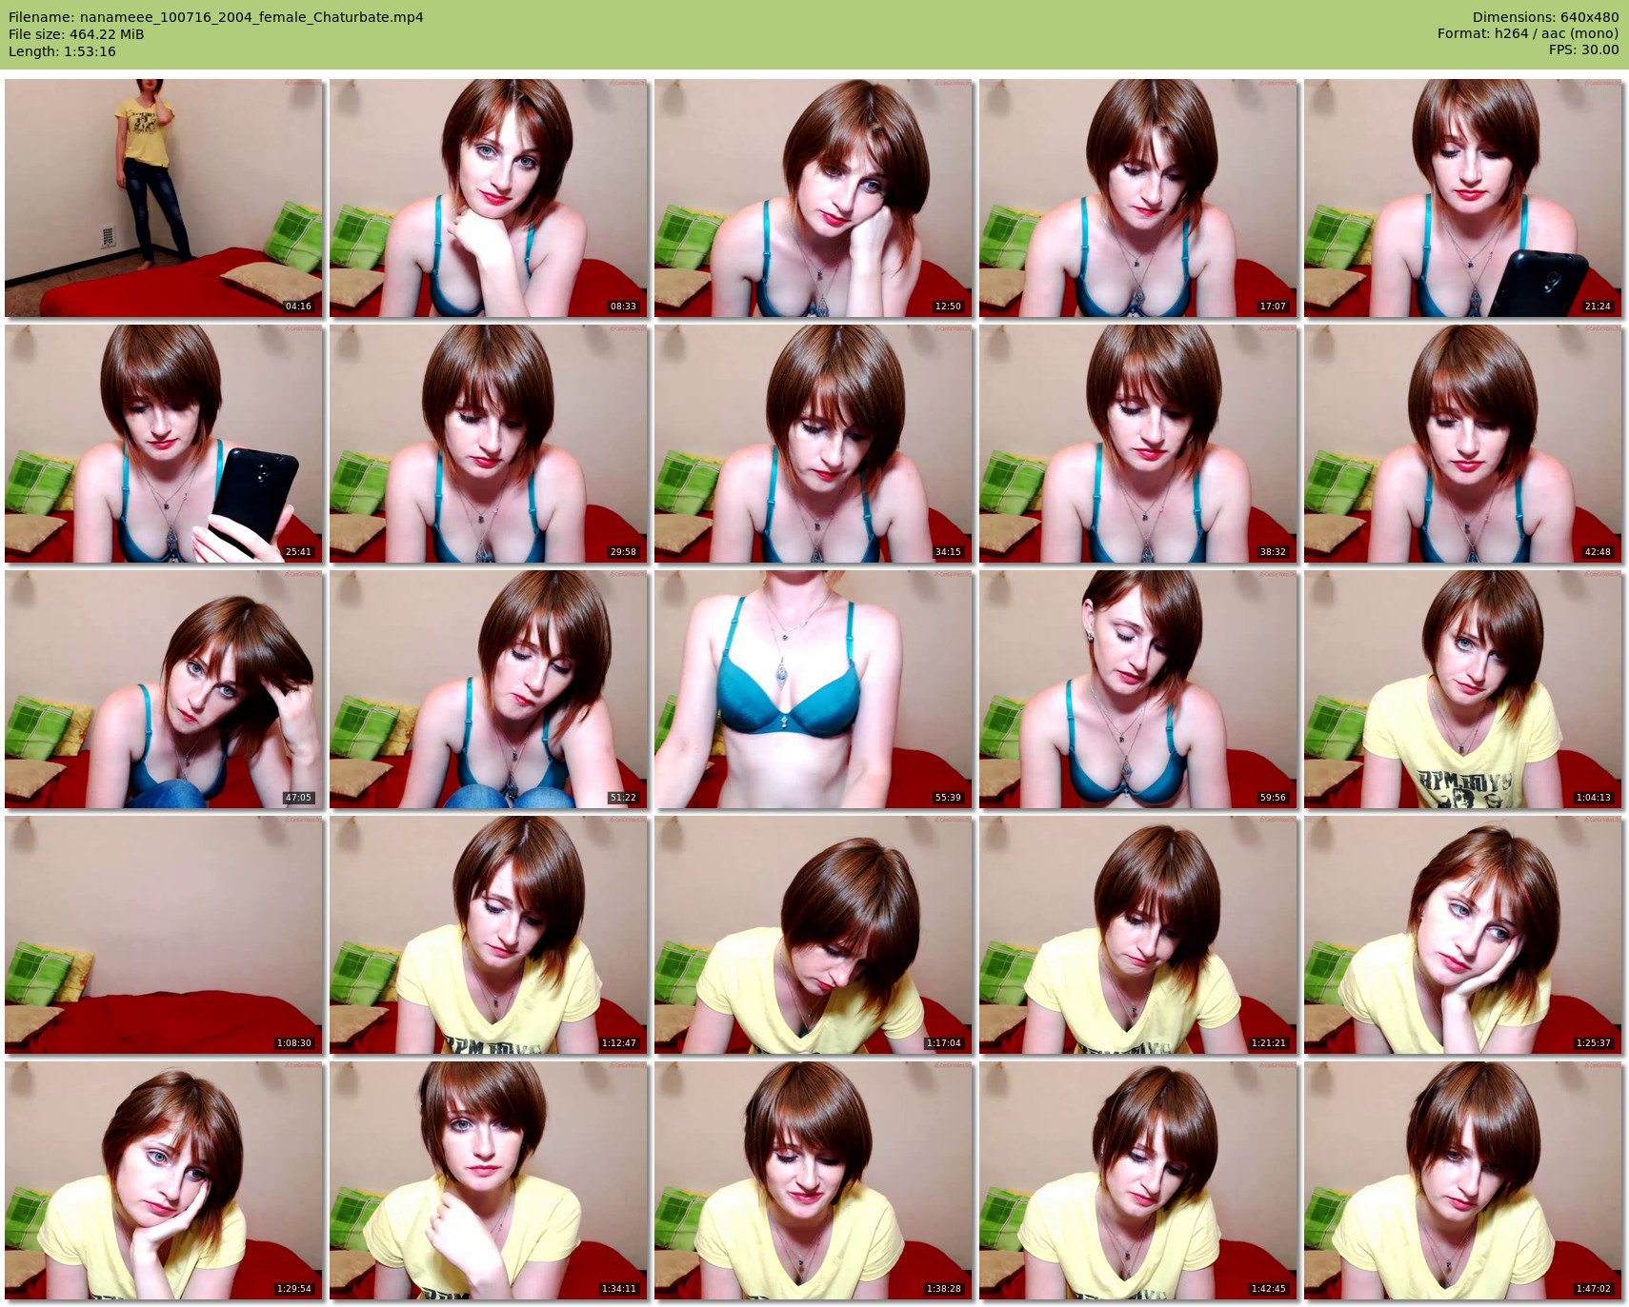This screenshot has height=1307, width=1629.
Task: Click the "Length: 1:53:16" text
Action: 62,51
